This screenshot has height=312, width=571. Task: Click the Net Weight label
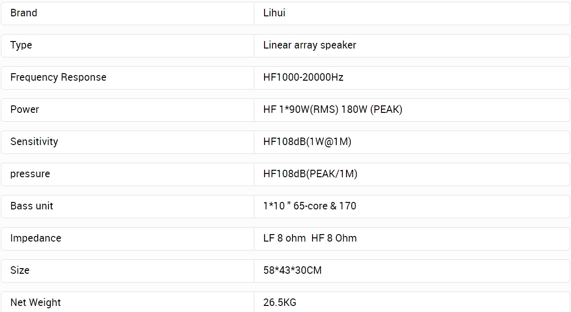[35, 302]
